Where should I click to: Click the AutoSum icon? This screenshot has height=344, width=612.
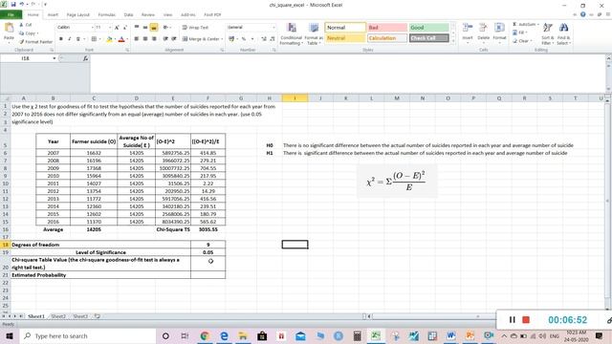(x=514, y=24)
